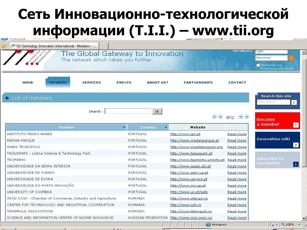This screenshot has height=230, width=307.
Task: Read more about TEHIMPULS ASSOCIATION
Action: tap(237, 211)
